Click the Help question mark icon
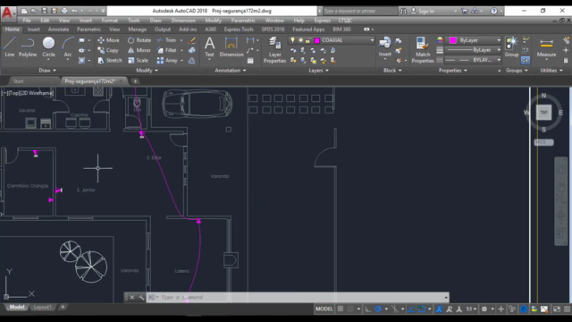 click(x=493, y=11)
